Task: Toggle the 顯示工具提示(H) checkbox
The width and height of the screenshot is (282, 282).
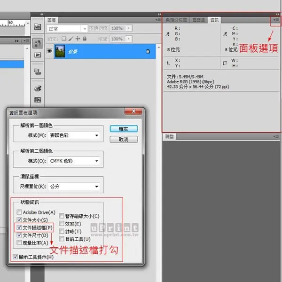Action: tap(16, 257)
